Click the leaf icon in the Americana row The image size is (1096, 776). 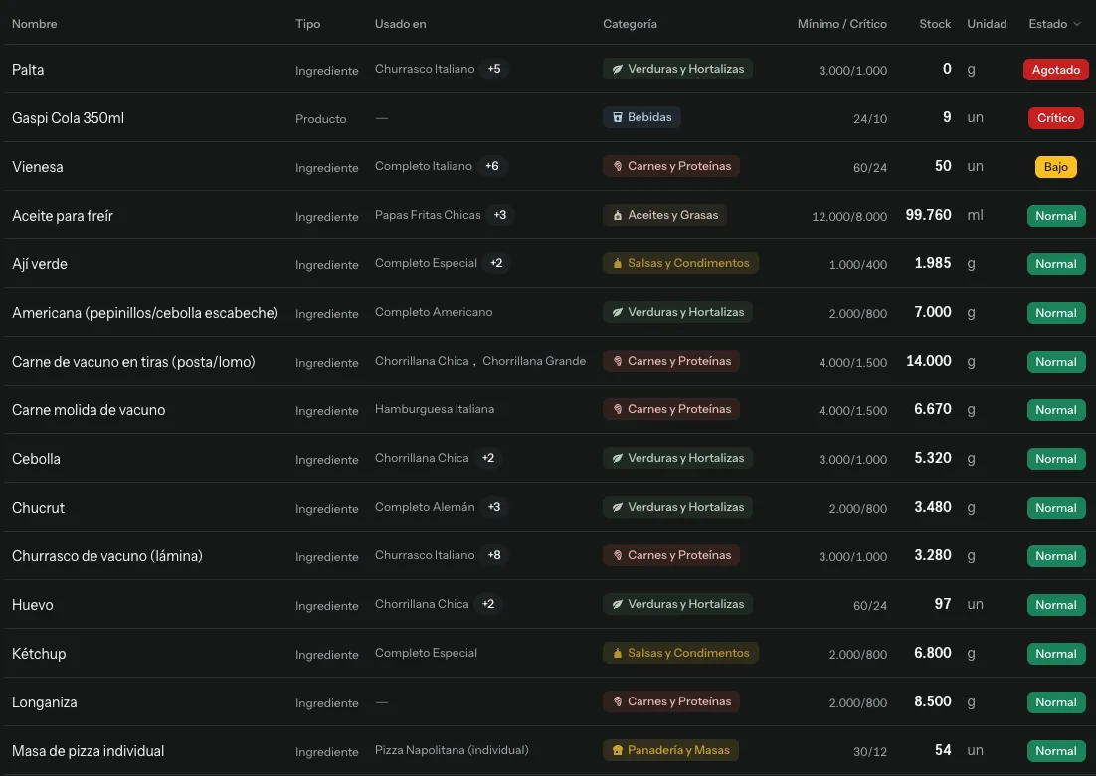(x=618, y=312)
